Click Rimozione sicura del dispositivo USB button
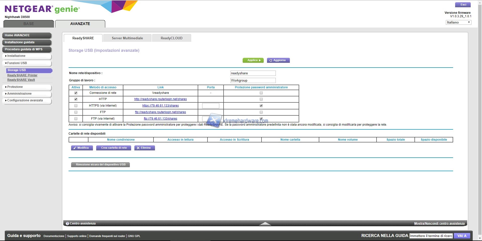 click(x=100, y=165)
